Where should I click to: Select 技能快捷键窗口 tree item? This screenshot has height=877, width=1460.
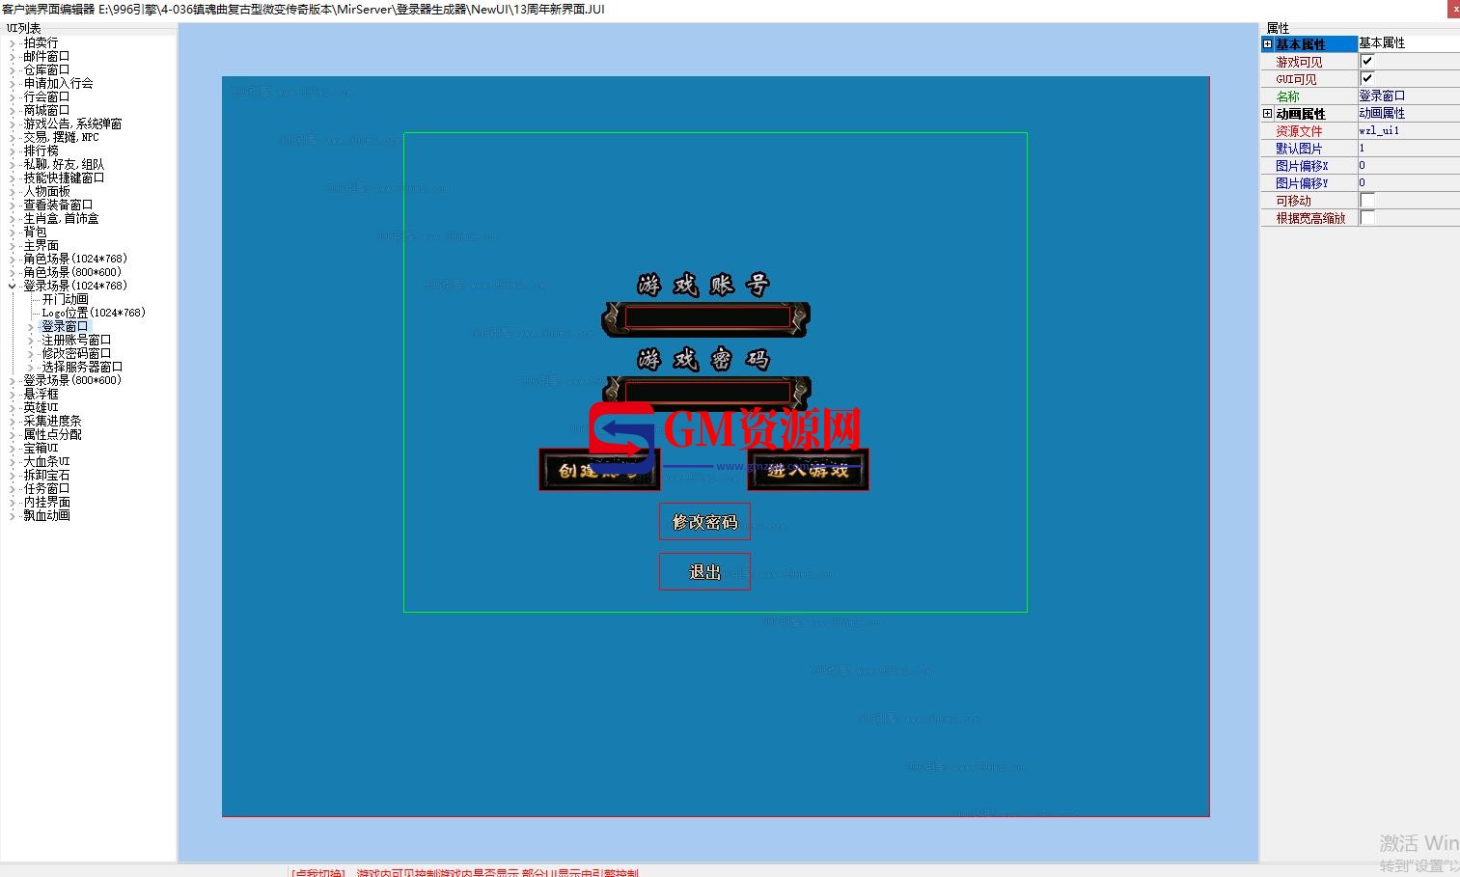pos(64,178)
